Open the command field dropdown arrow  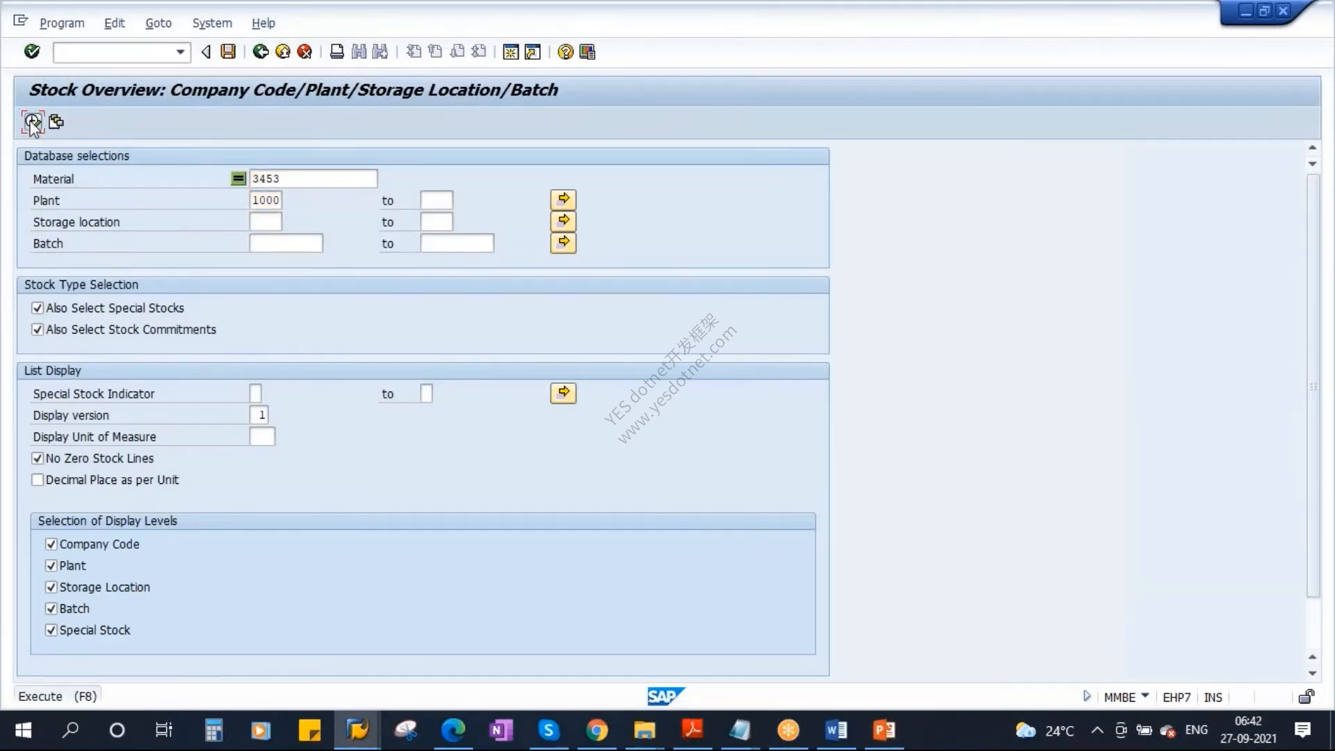[x=180, y=51]
